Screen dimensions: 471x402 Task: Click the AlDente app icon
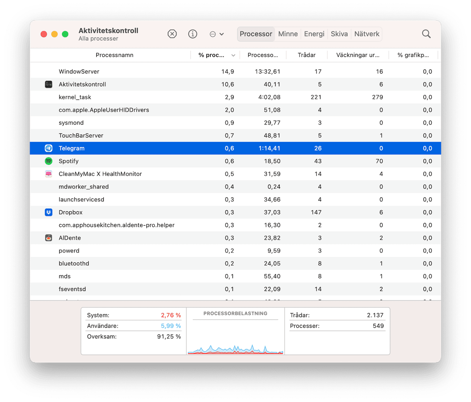[48, 238]
